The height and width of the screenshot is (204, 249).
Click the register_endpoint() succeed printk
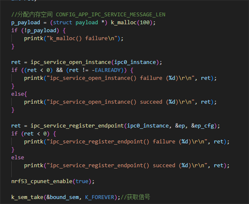127,165
